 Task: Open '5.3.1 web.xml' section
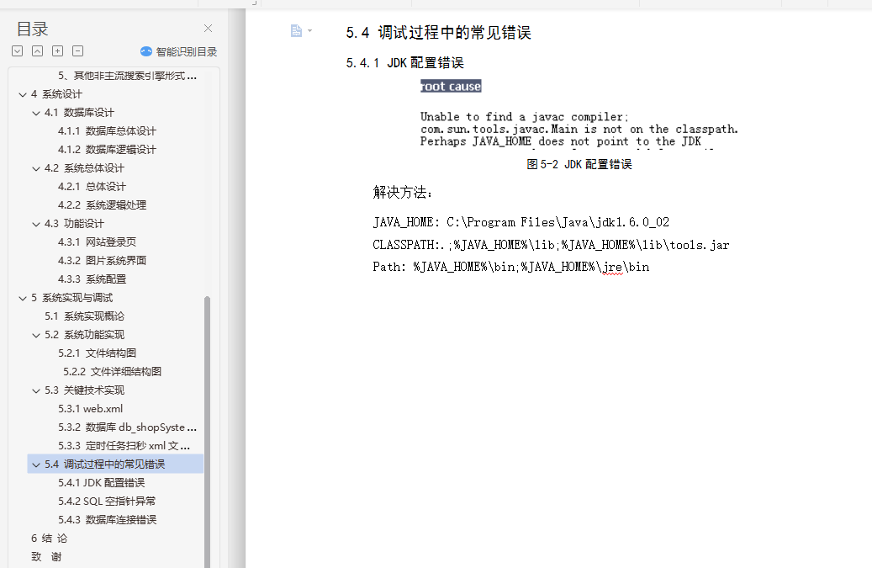pos(90,408)
